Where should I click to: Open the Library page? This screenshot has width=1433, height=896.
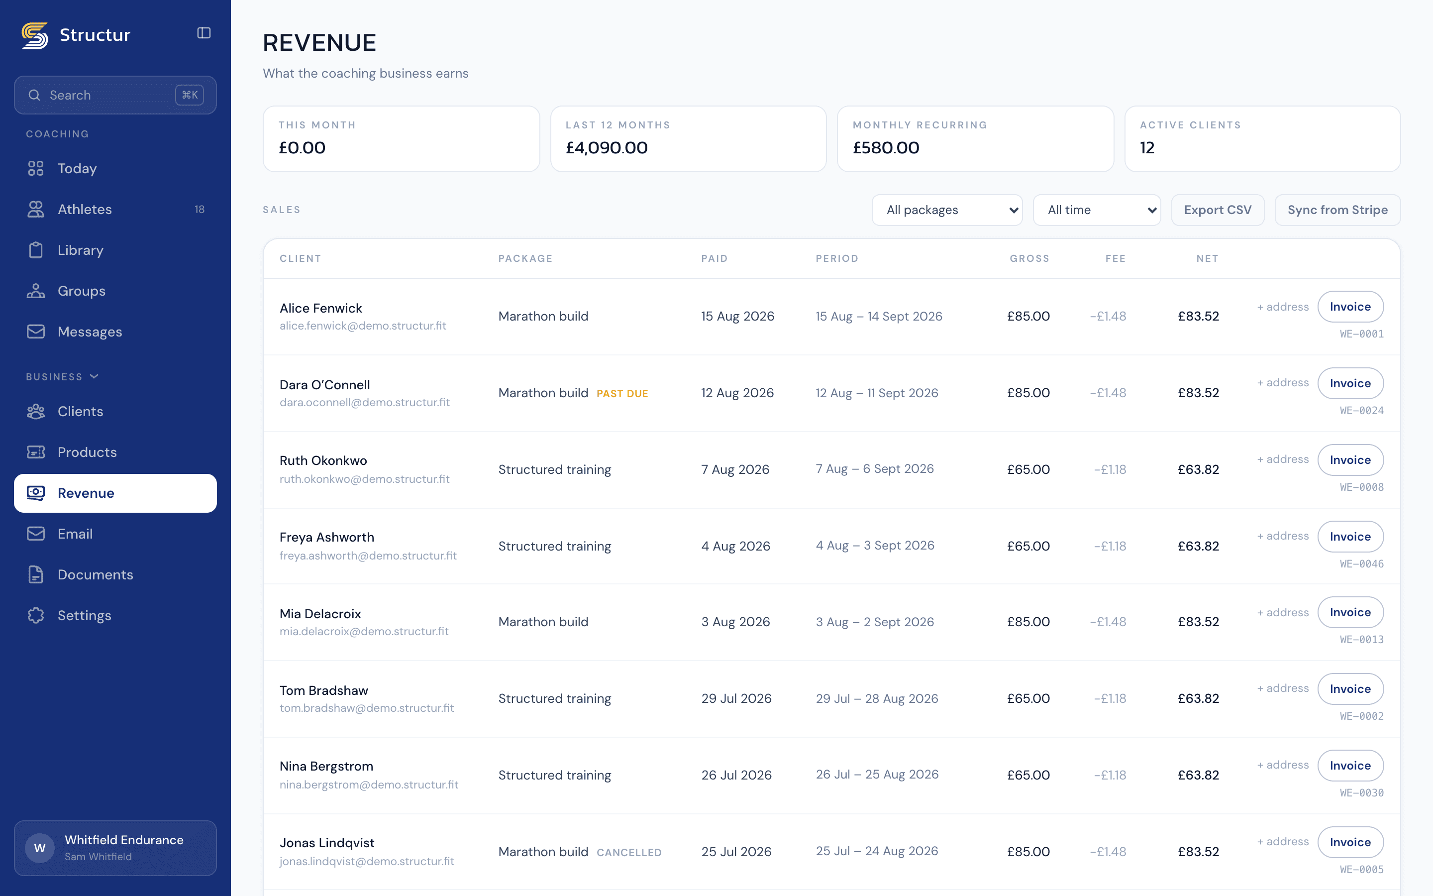pos(115,250)
